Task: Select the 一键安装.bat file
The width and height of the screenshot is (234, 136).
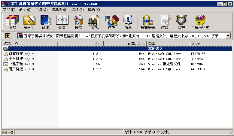Action: point(19,64)
